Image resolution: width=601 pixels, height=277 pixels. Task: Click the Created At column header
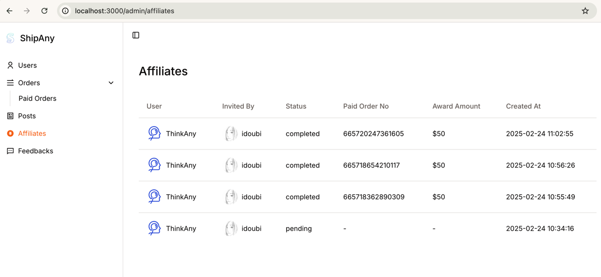tap(523, 106)
